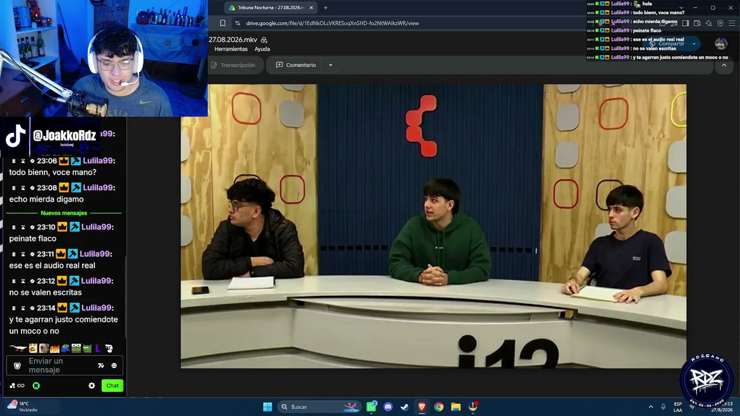Collapse the toolbar with the chevron up
The width and height of the screenshot is (740, 416).
click(724, 65)
